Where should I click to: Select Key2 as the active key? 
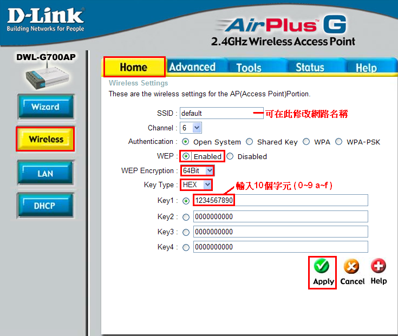(x=186, y=218)
